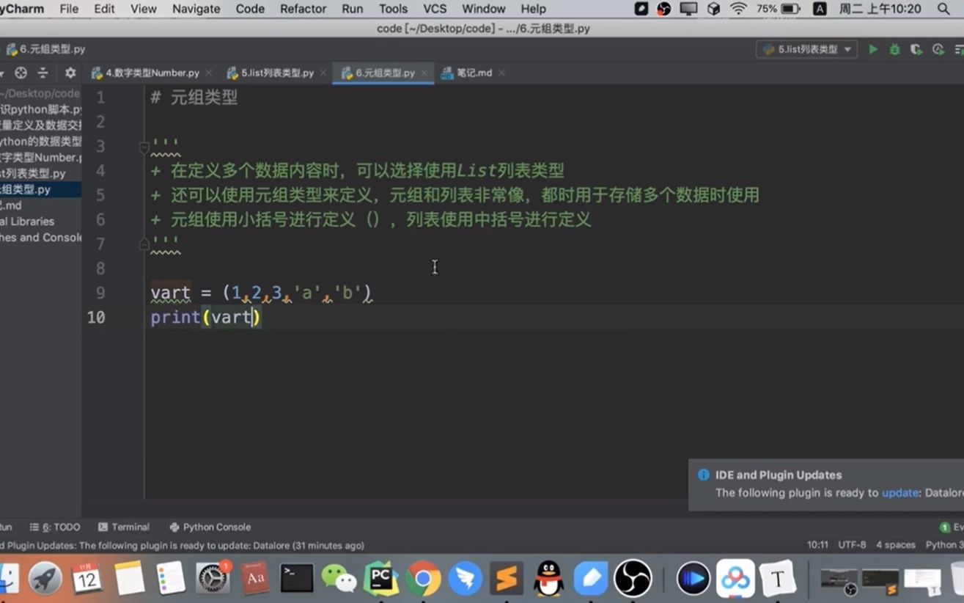Open the run configuration dropdown 5.list列表类型
964x603 pixels.
(806, 49)
